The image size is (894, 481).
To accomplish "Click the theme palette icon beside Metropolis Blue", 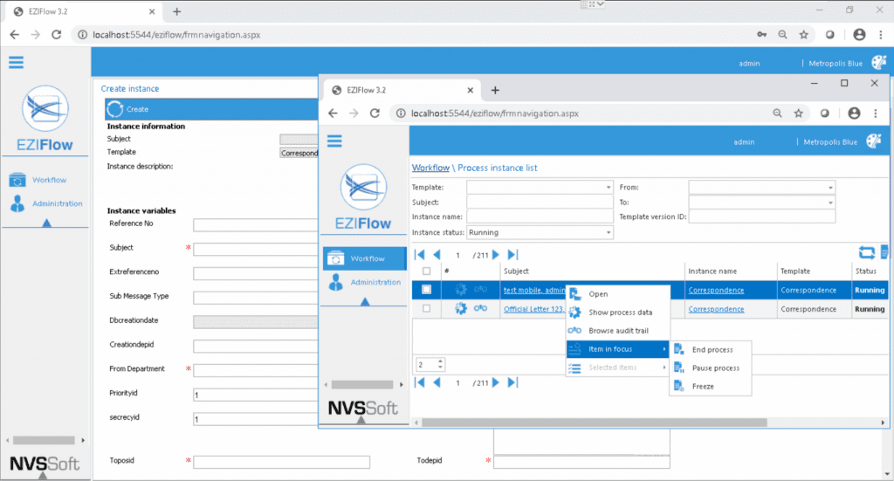I will tap(874, 141).
